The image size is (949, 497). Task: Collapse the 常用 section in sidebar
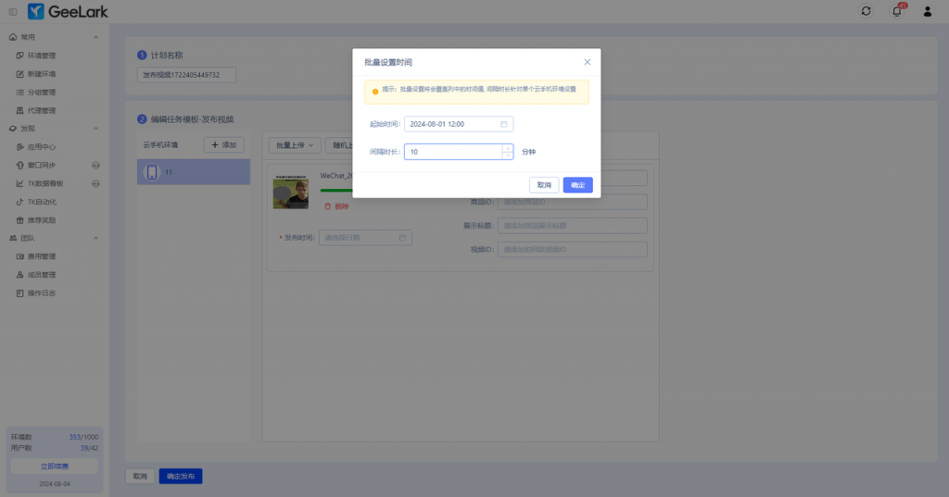(x=96, y=37)
